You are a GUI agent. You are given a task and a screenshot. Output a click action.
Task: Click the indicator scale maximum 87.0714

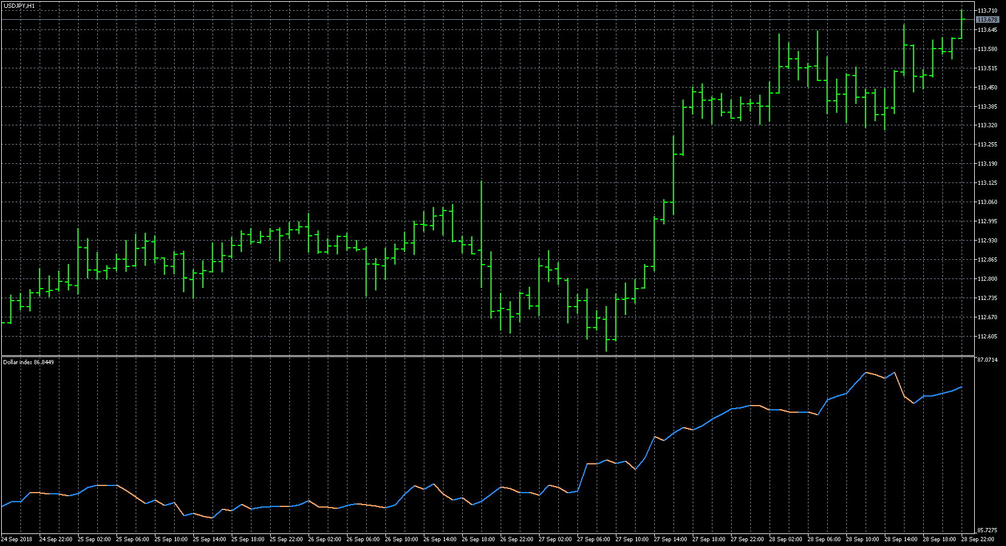point(987,360)
